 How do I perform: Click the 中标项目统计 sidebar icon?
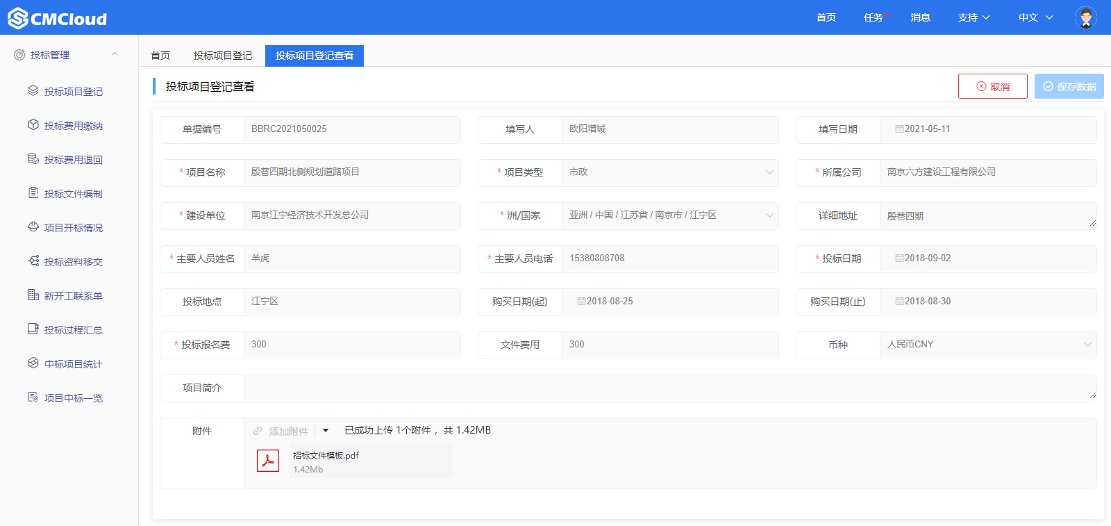click(33, 363)
